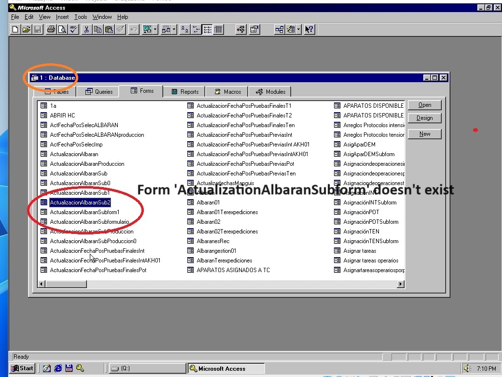Open the Help menu

pyautogui.click(x=123, y=17)
